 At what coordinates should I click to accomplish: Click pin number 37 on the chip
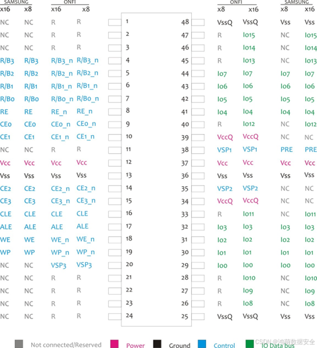[185, 163]
